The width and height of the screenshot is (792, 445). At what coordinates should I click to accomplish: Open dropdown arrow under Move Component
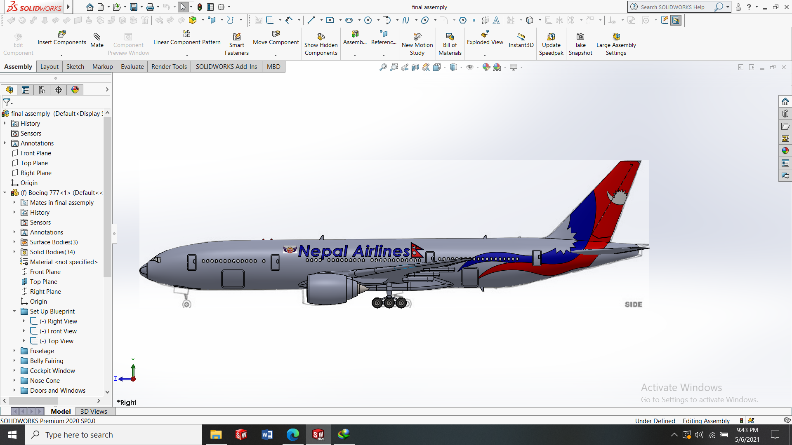276,55
